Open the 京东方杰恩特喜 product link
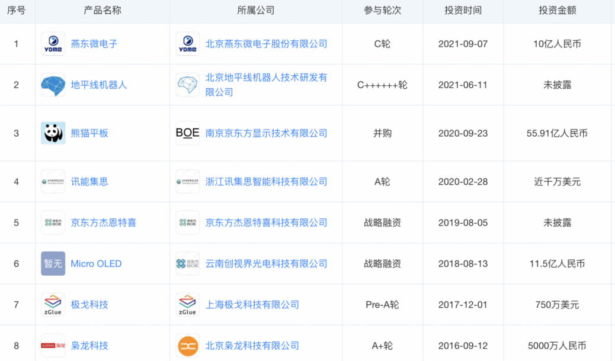This screenshot has height=361, width=615. pyautogui.click(x=104, y=223)
